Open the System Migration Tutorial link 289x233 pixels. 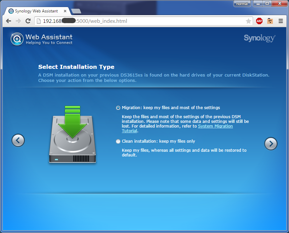click(215, 126)
